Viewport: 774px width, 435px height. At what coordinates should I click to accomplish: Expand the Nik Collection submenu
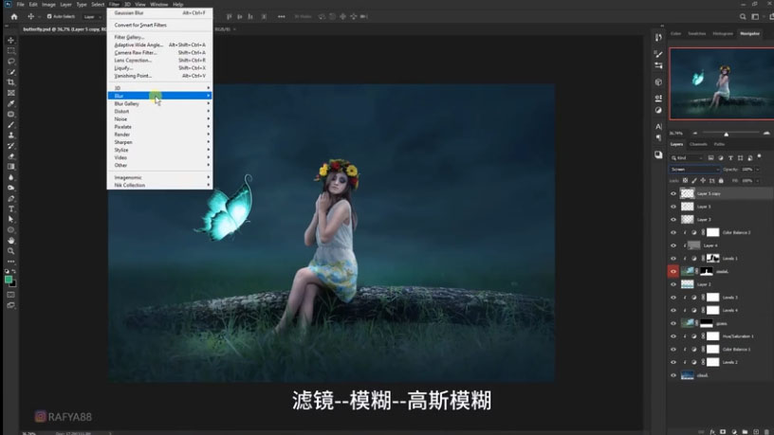(160, 185)
